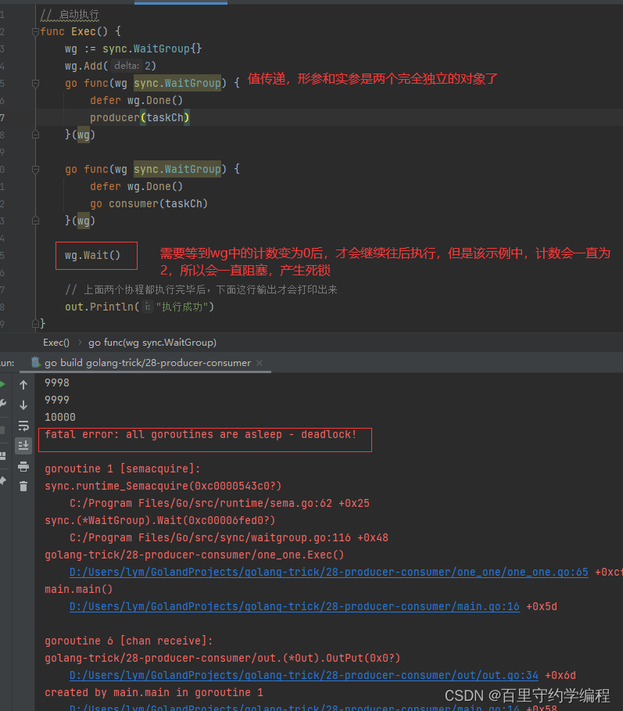Screen dimensions: 623x711
Task: Rerun with the green run arrow
Action: [2, 385]
